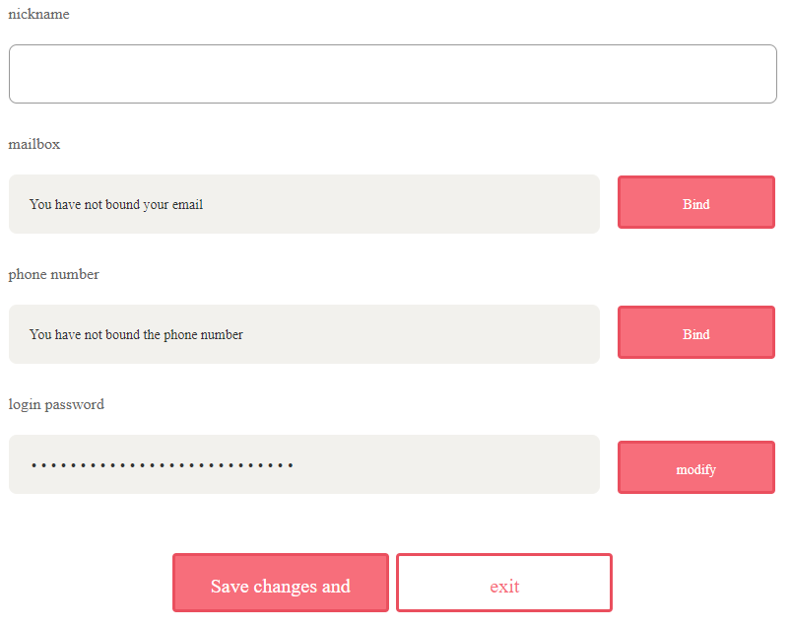Image resolution: width=791 pixels, height=628 pixels.
Task: Click the 'You have not bound your email' text
Action: (x=116, y=204)
